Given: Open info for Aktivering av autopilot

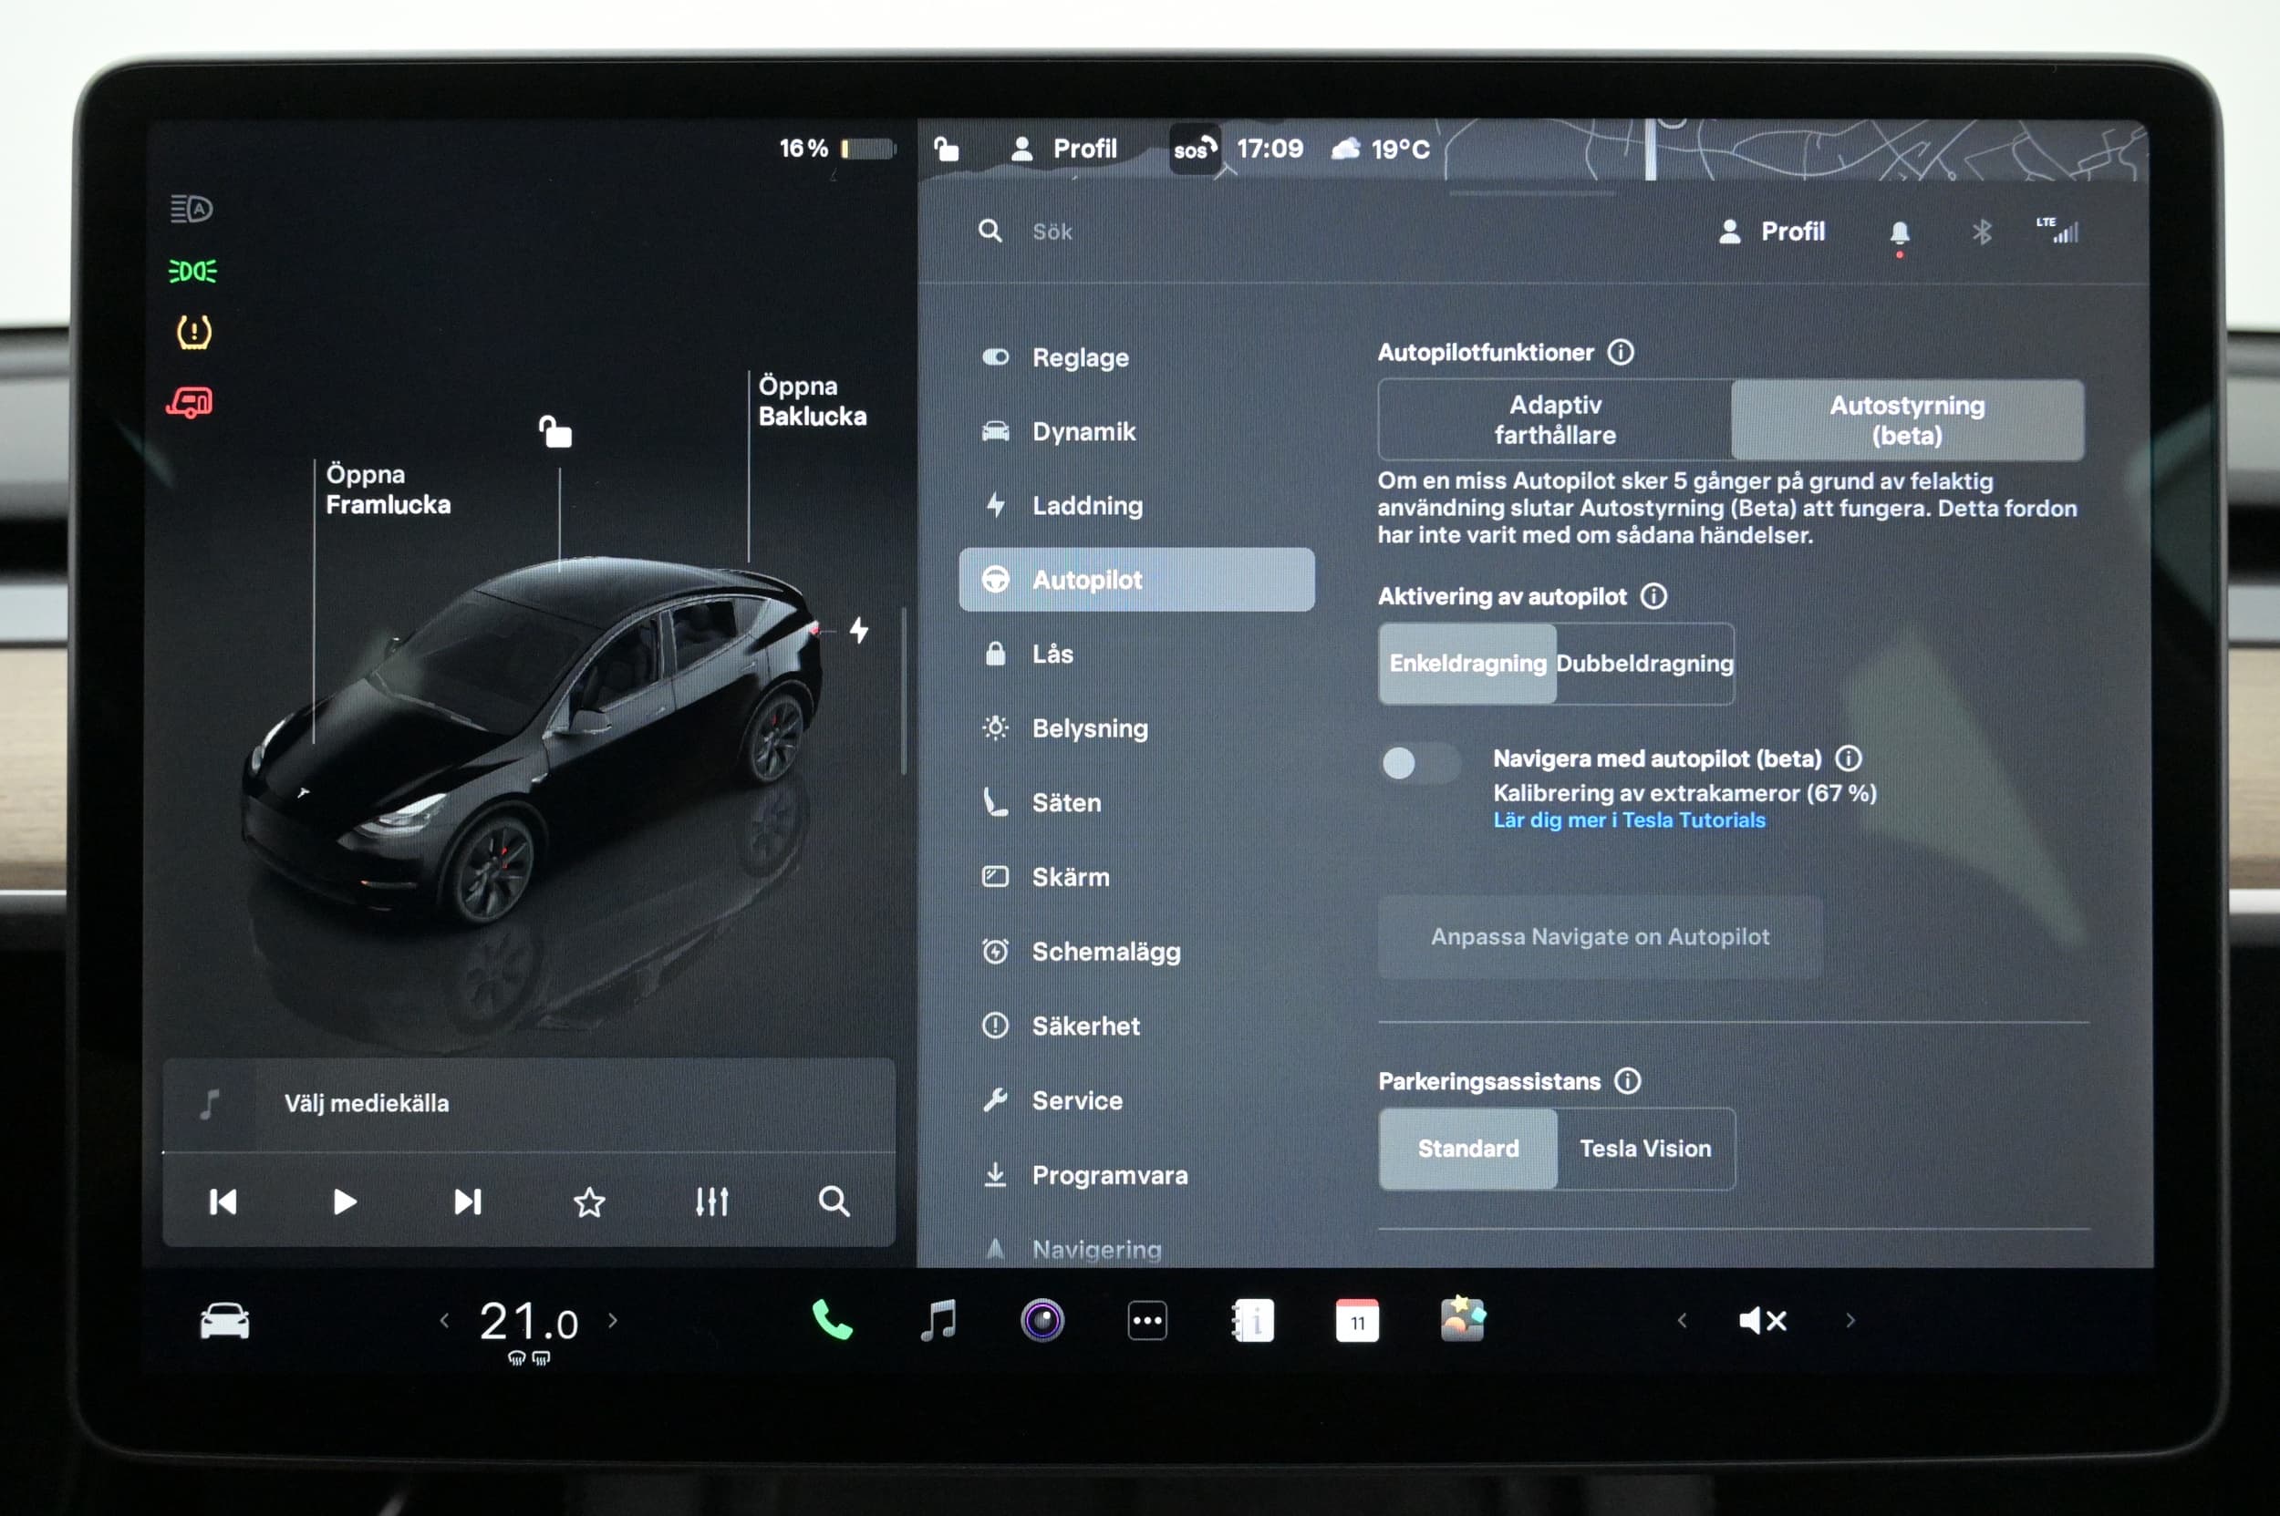Looking at the screenshot, I should pyautogui.click(x=1653, y=595).
